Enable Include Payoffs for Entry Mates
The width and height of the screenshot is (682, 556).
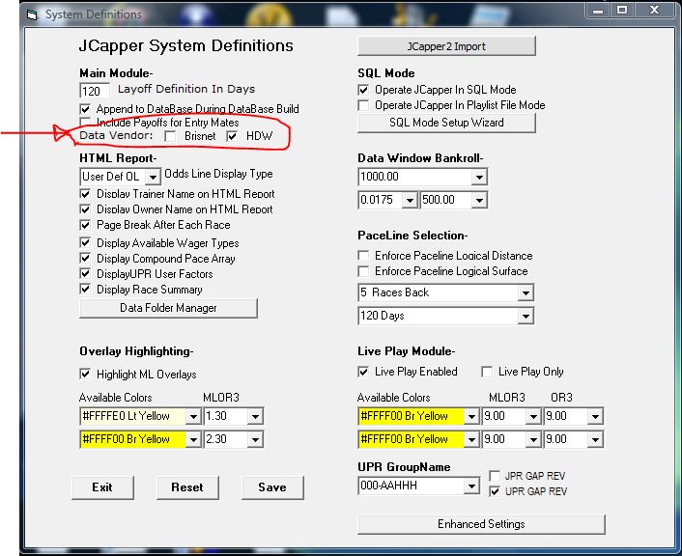[x=85, y=123]
